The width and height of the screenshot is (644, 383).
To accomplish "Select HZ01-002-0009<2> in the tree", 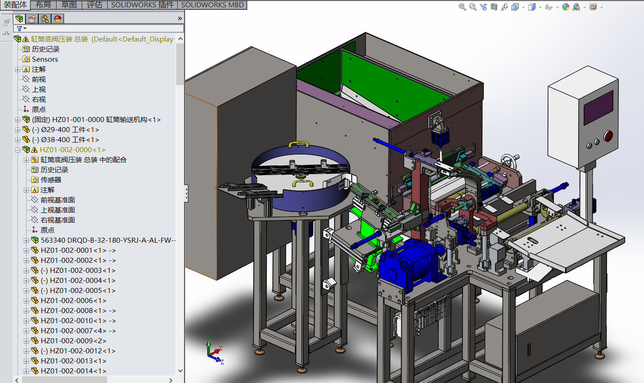I will click(73, 340).
